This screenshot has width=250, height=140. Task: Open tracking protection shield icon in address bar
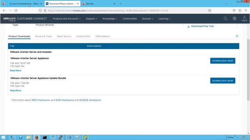click(x=41, y=10)
